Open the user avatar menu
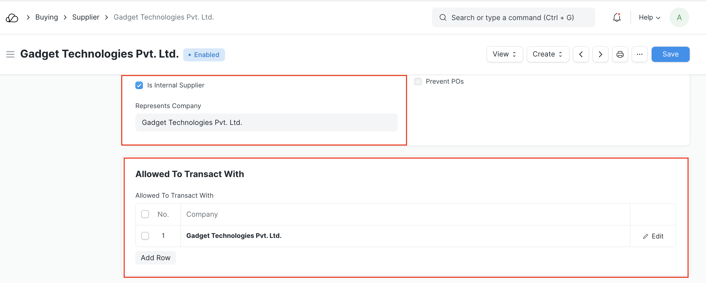Viewport: 706px width, 283px height. pyautogui.click(x=679, y=18)
